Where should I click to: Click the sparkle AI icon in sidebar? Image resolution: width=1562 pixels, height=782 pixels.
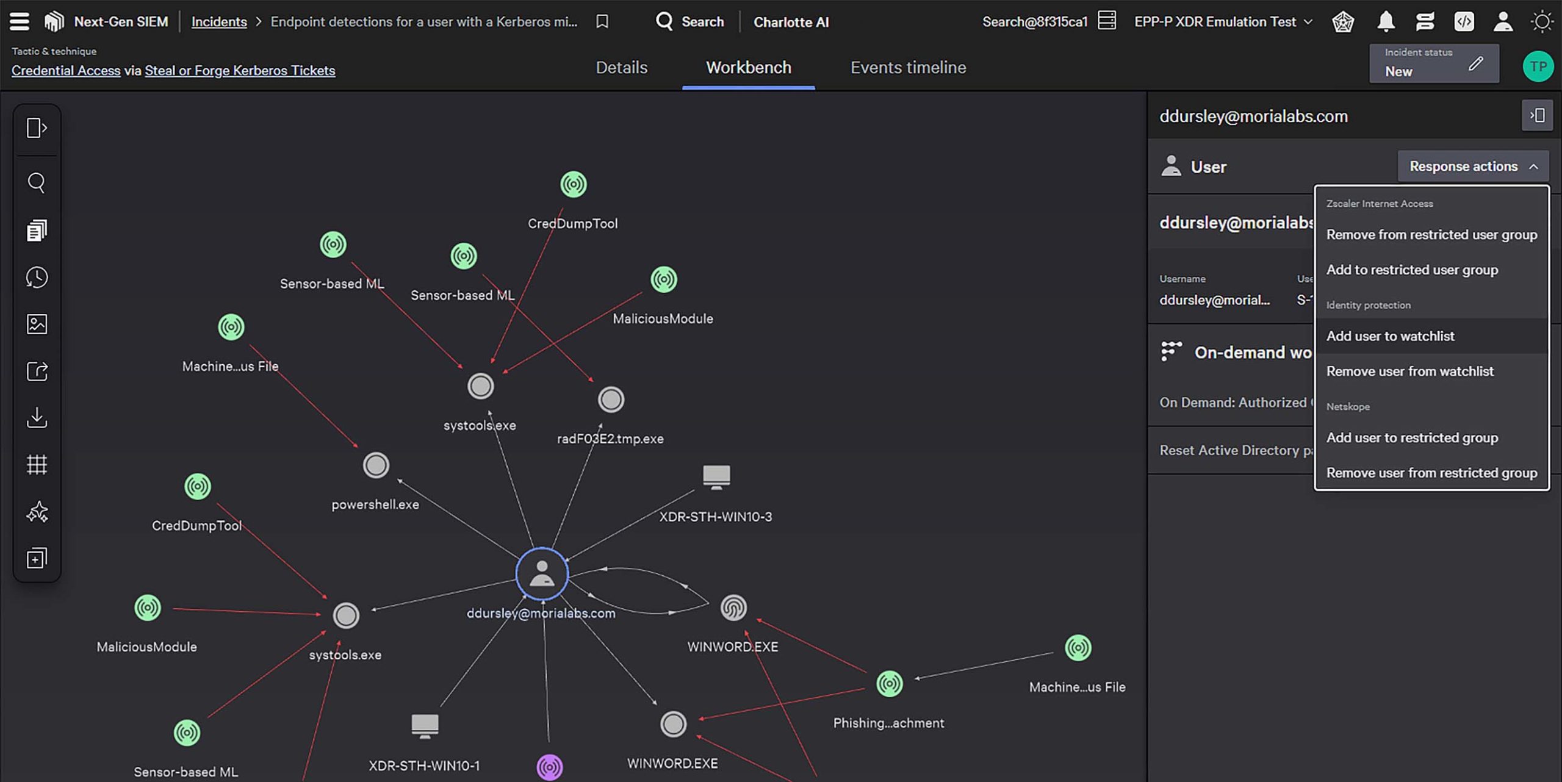37,512
